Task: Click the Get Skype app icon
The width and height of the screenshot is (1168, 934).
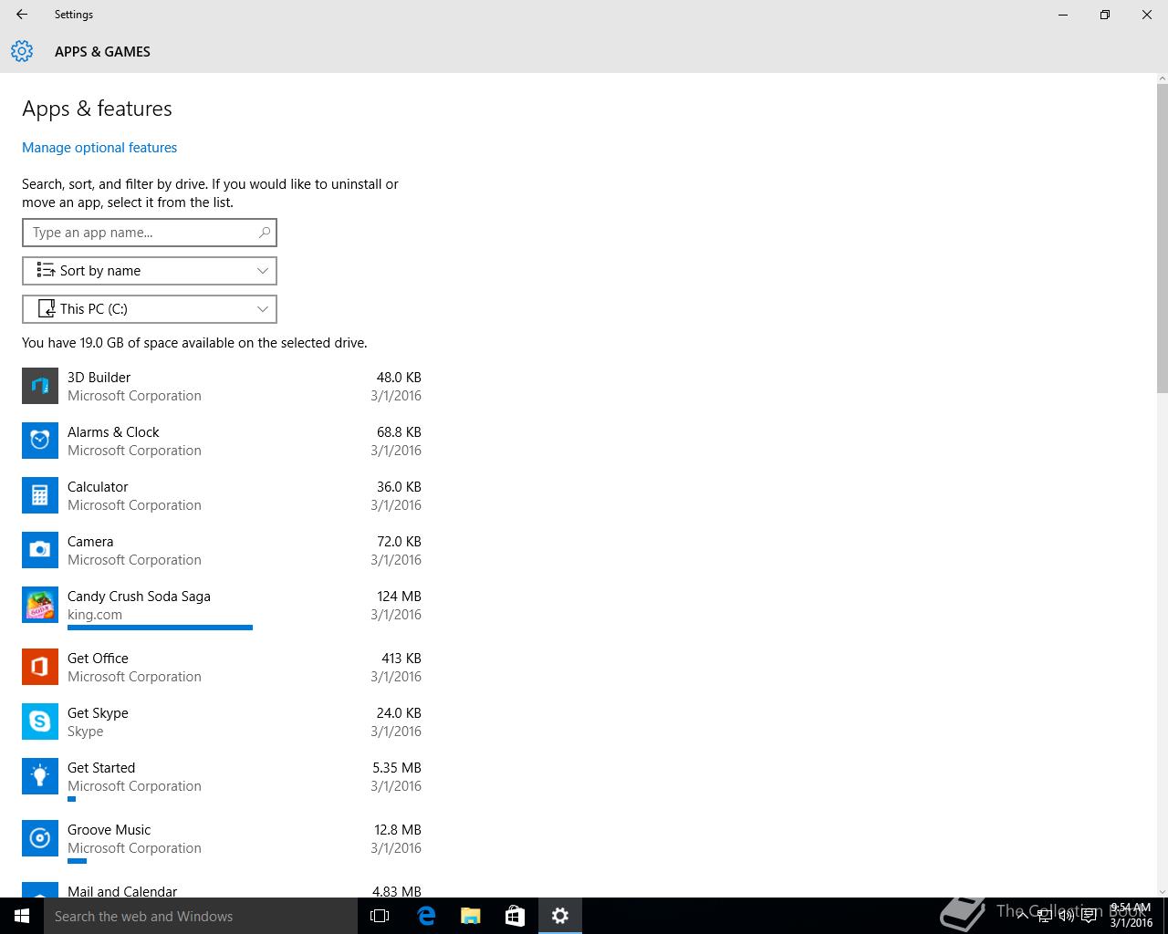Action: click(x=40, y=721)
